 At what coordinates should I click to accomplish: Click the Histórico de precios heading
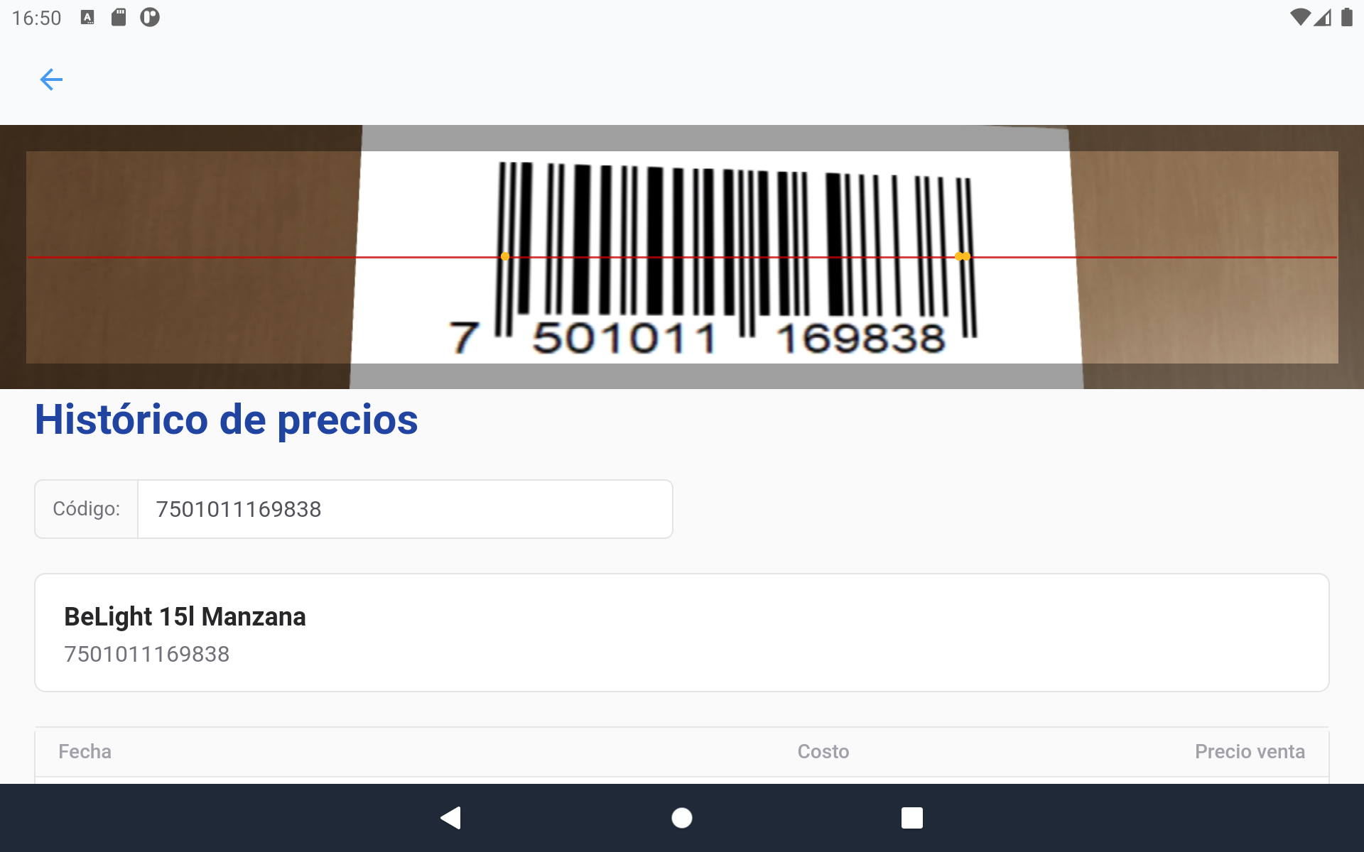pyautogui.click(x=227, y=420)
